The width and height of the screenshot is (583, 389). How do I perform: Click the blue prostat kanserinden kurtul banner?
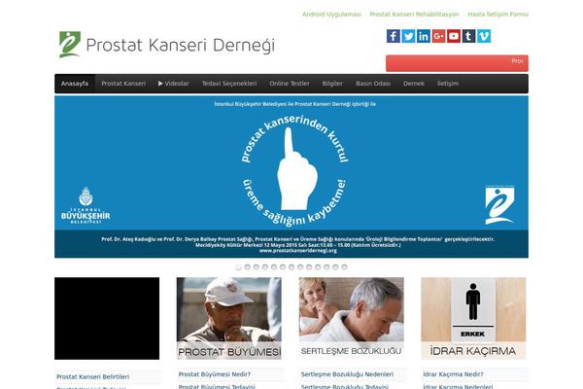pos(291,177)
